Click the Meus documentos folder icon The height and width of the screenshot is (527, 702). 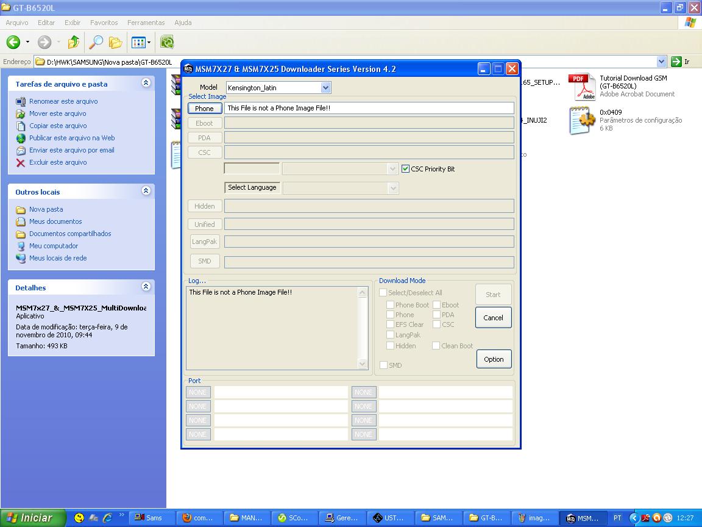pos(21,221)
